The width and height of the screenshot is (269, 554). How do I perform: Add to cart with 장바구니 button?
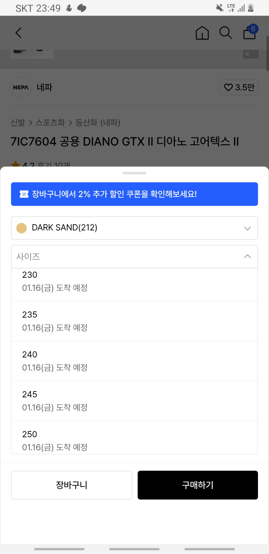72,485
